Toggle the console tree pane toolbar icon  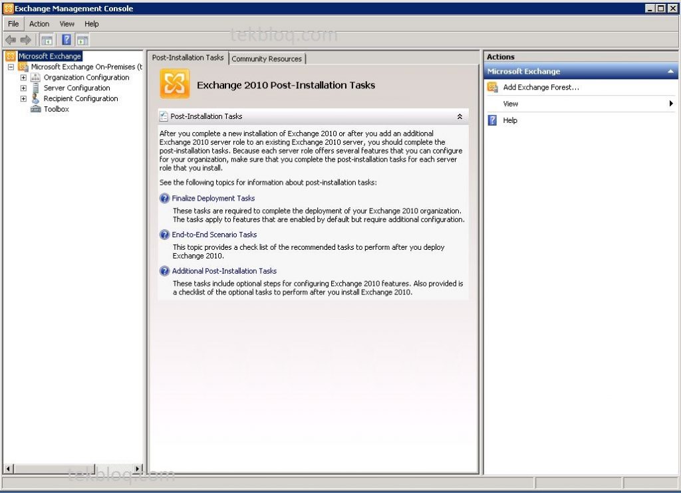[x=47, y=41]
